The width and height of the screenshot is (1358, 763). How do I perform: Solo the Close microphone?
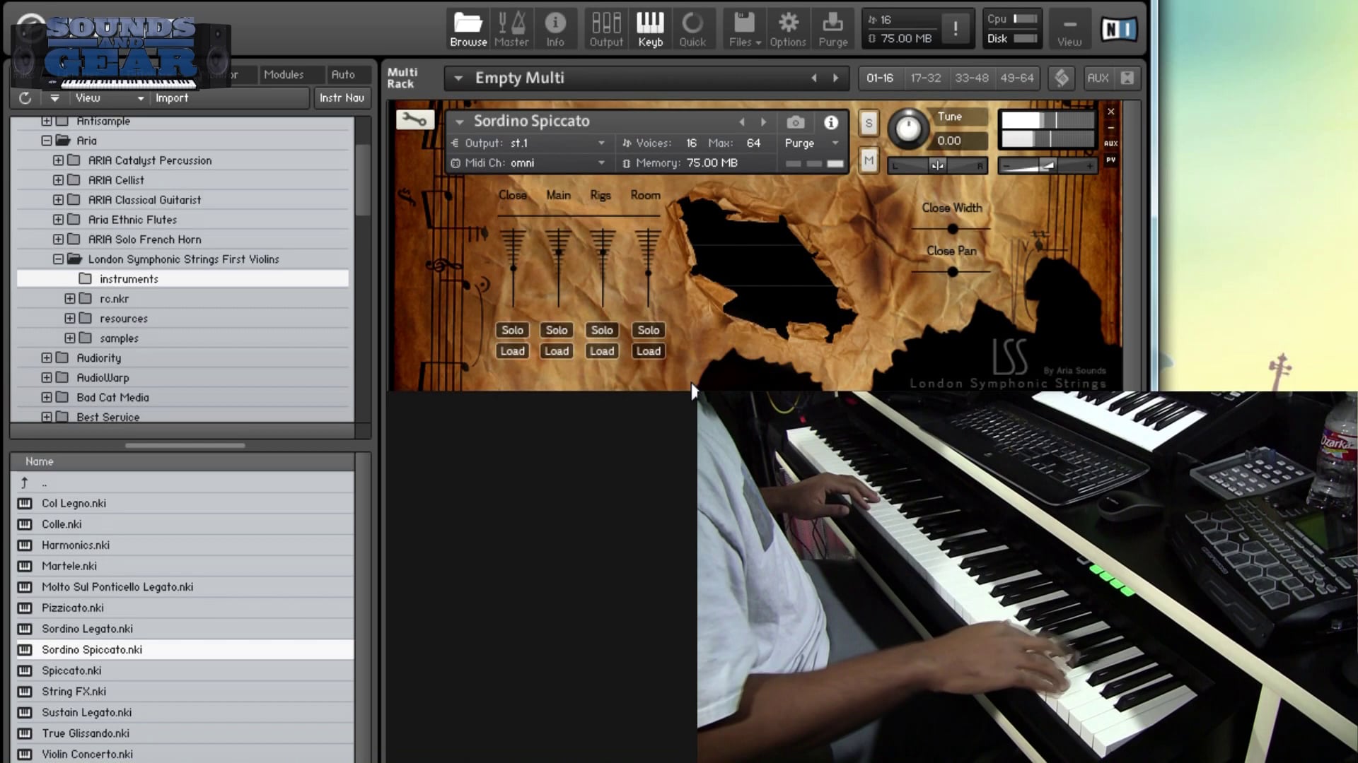(x=512, y=330)
